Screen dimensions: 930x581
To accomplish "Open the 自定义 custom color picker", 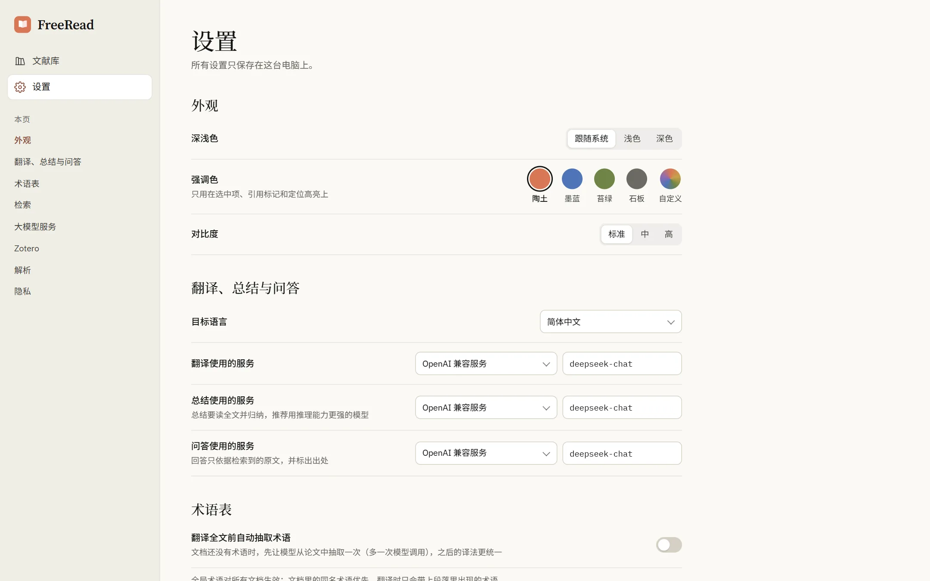I will 670,179.
